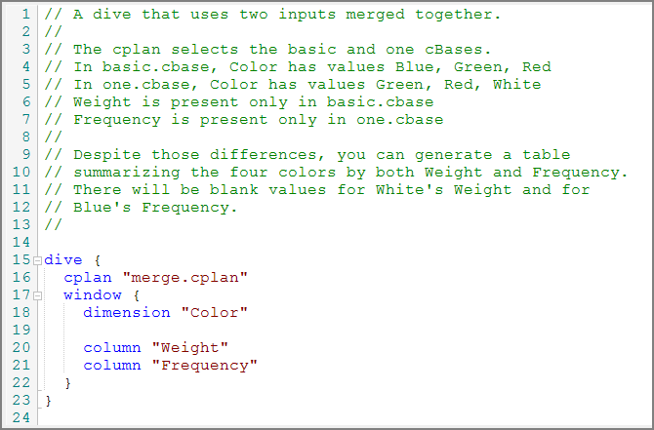The width and height of the screenshot is (654, 430).
Task: Click the column keyword before "Frequency"
Action: coord(111,366)
